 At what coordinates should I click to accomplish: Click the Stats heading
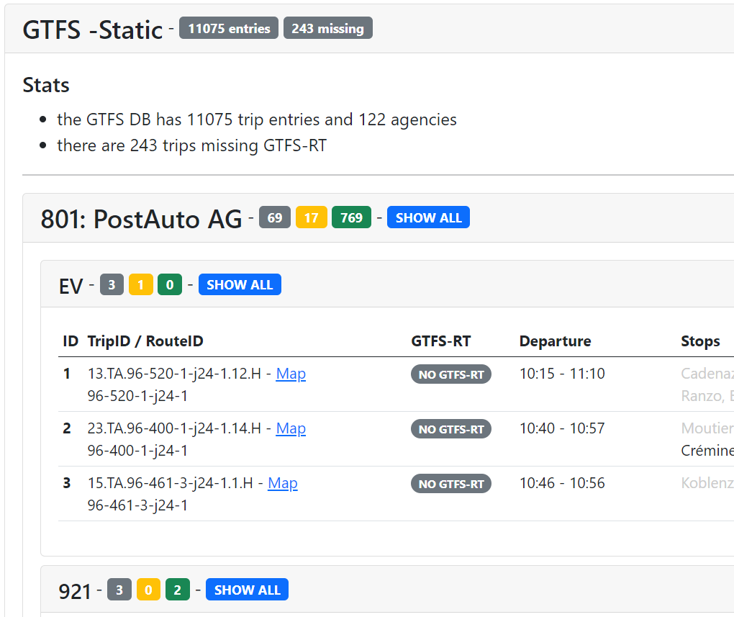pos(46,85)
